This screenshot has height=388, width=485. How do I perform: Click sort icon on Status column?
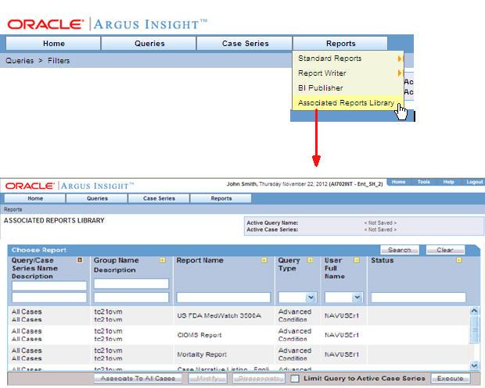pos(459,260)
